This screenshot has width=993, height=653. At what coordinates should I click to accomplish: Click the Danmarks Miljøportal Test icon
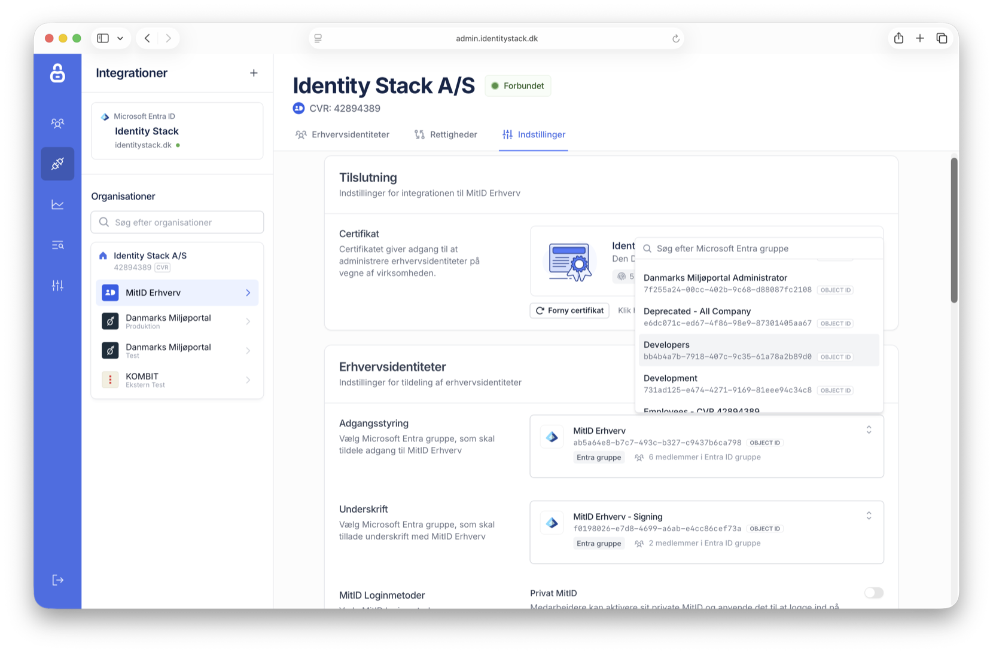pyautogui.click(x=110, y=350)
